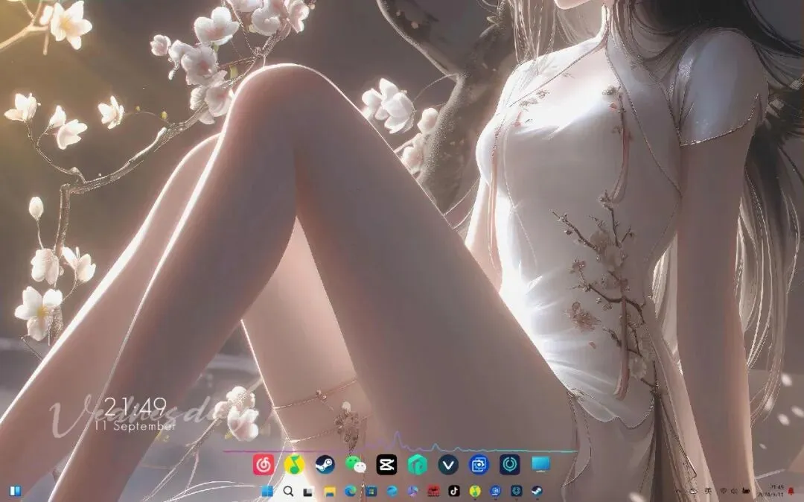Viewport: 804px width, 502px height.
Task: Open the Windows Start menu
Action: 267,492
